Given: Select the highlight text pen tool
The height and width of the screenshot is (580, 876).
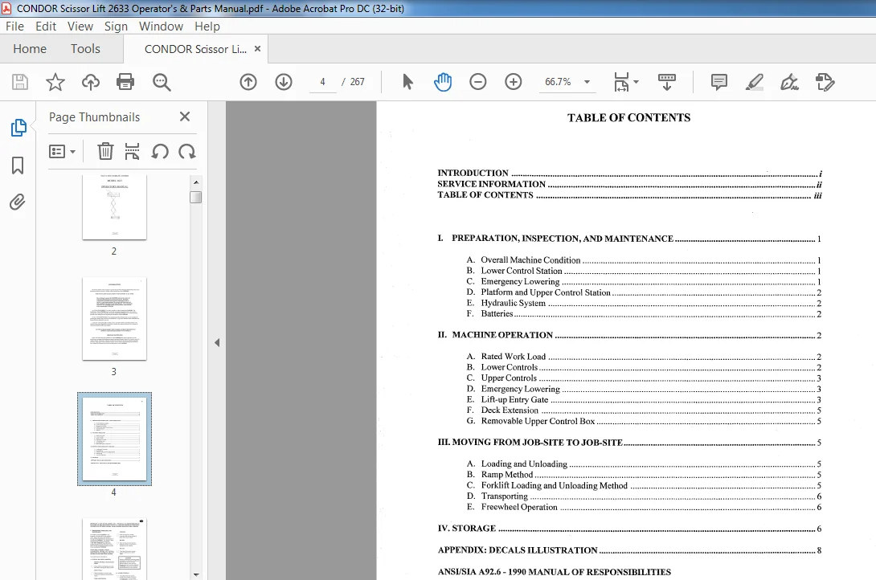Looking at the screenshot, I should (754, 82).
